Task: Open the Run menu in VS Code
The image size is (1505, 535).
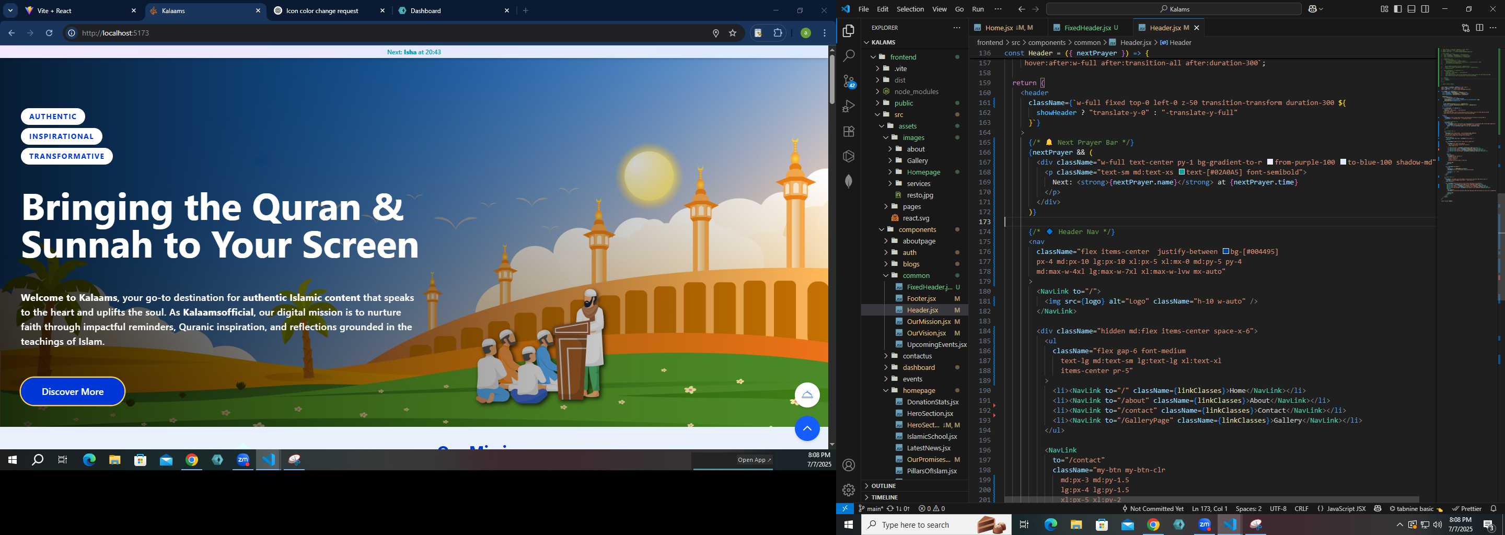Action: pos(977,9)
